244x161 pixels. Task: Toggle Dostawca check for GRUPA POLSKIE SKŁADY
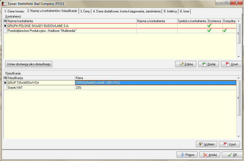tap(209, 26)
